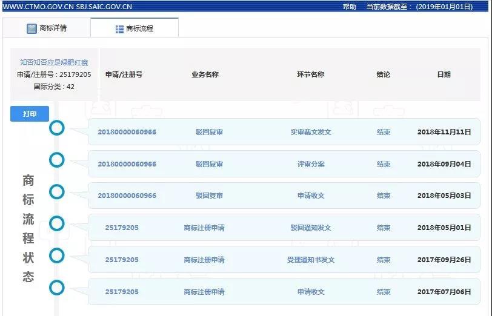Screen dimensions: 492x316
Task: Click the 商标流程 tab list icon
Action: tap(119, 28)
